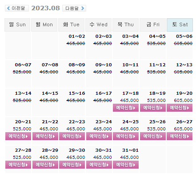Select the 토 Sat column header

180,25
